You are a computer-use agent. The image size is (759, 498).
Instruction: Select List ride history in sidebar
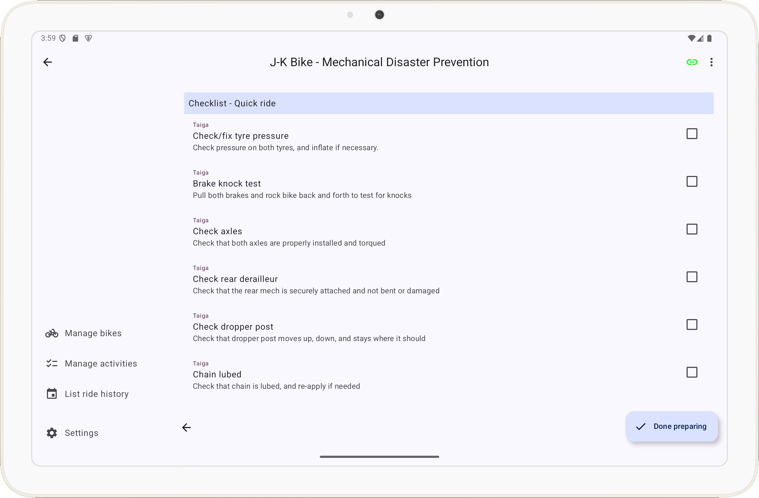97,394
